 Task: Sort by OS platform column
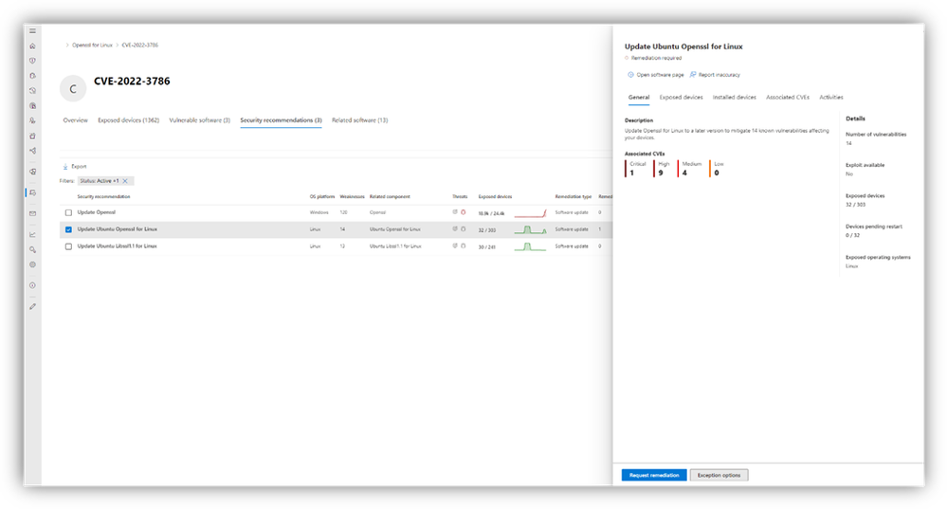322,197
